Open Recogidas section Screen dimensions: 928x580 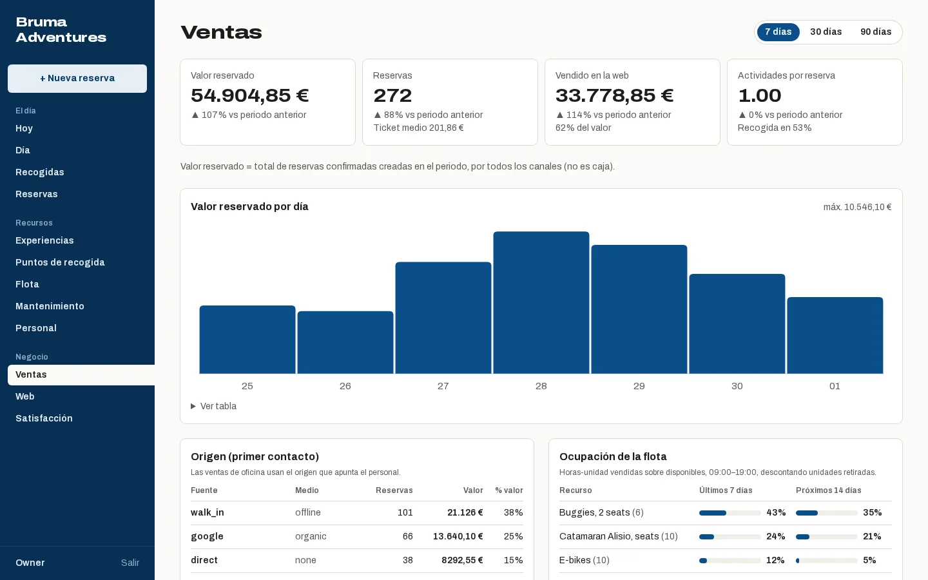pyautogui.click(x=77, y=172)
